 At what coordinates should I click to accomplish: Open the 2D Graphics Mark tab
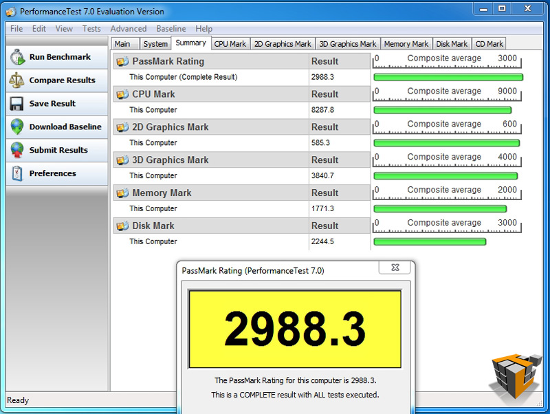point(283,44)
